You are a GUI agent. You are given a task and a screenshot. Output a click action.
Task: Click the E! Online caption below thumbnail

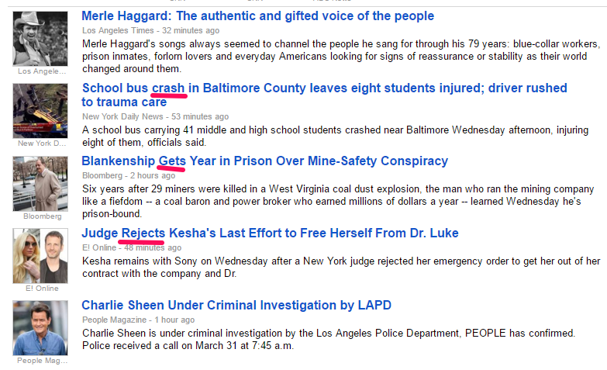tap(40, 289)
